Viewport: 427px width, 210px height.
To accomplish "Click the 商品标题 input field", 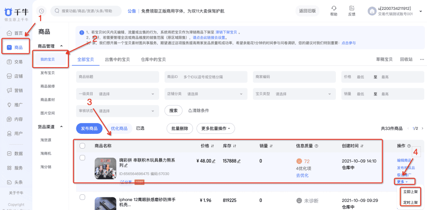I will [117, 77].
